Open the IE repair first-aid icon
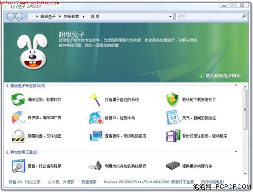This screenshot has width=253, height=192. (x=96, y=118)
